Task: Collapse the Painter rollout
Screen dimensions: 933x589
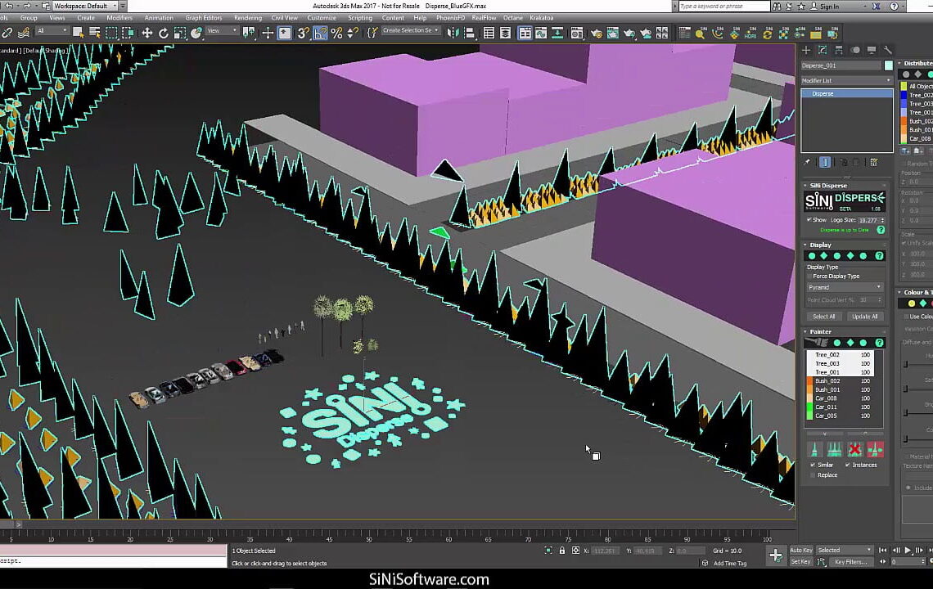Action: tap(820, 332)
